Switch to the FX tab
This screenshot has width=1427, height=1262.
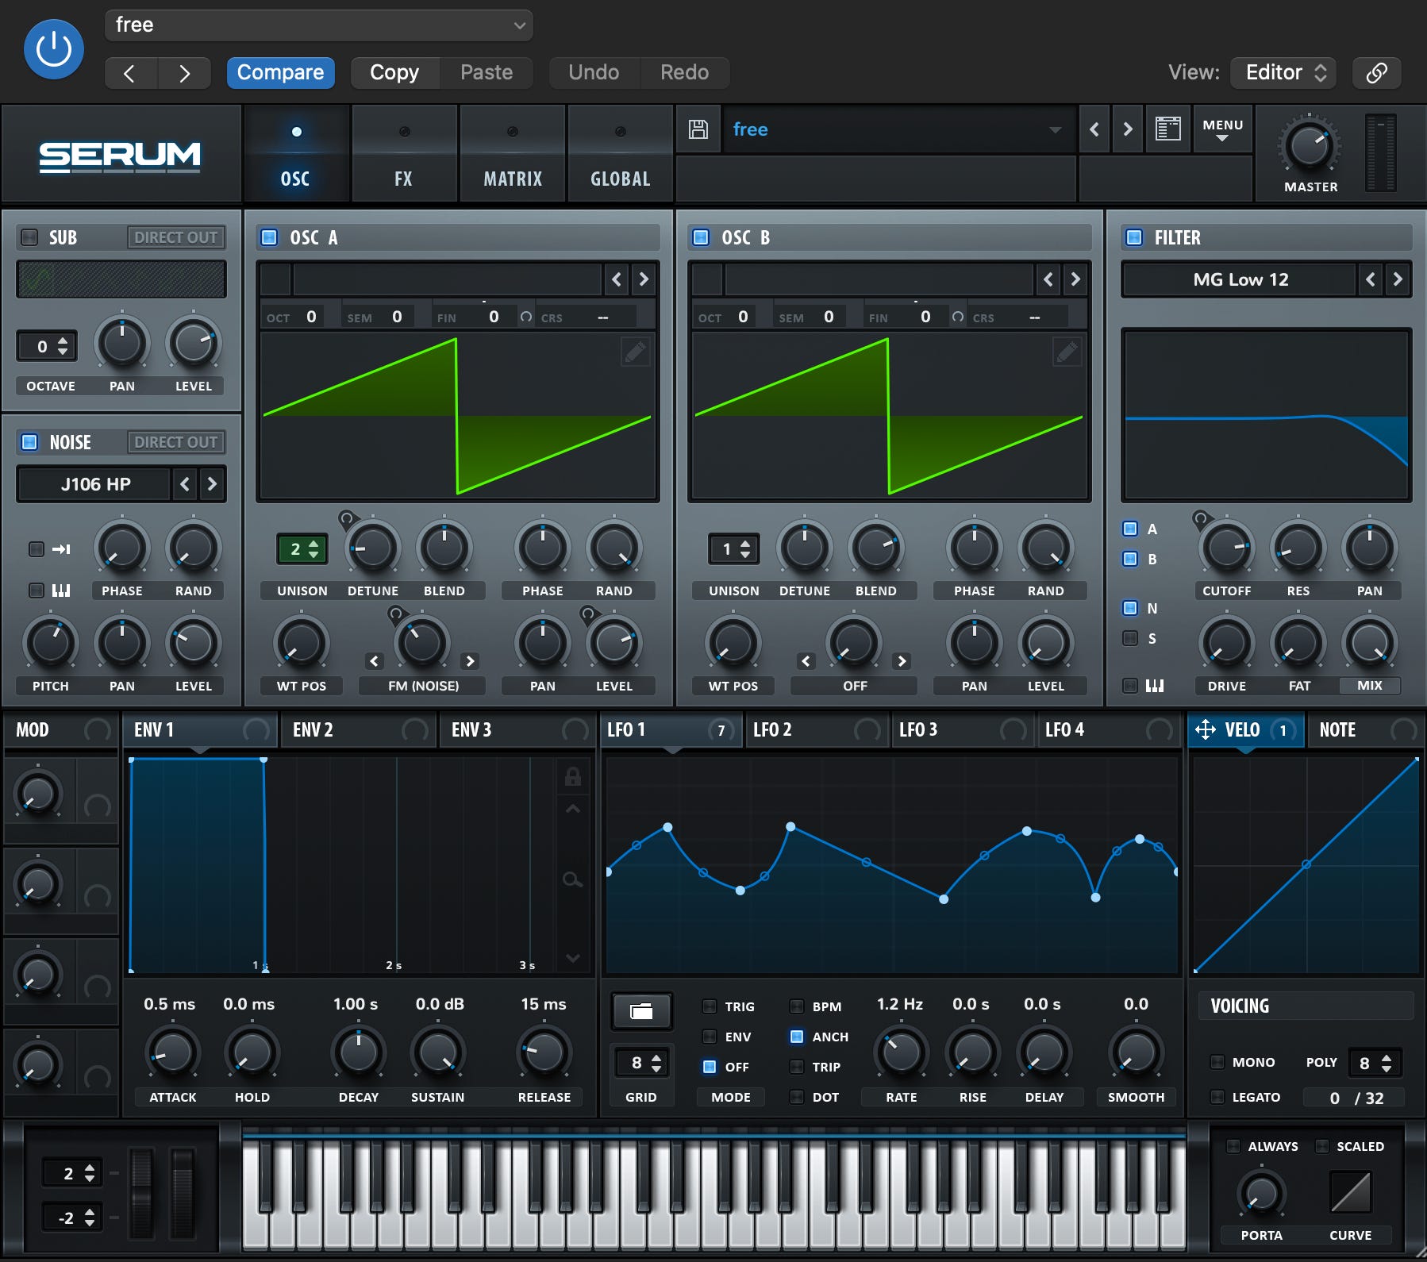tap(404, 154)
